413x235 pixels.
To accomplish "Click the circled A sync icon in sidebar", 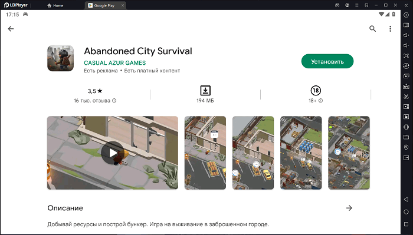I will coord(406,66).
